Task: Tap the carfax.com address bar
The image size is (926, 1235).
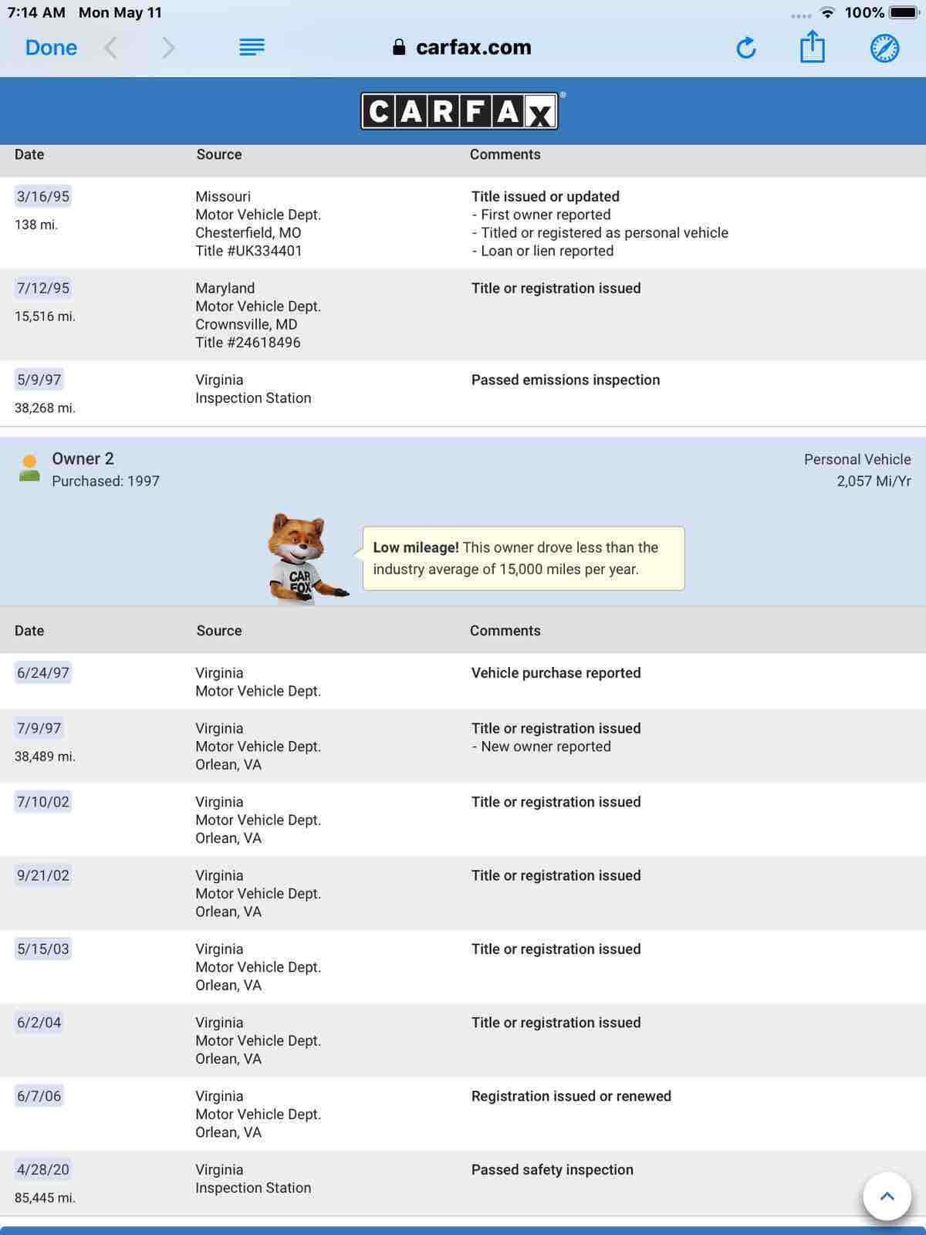Action: pyautogui.click(x=461, y=47)
